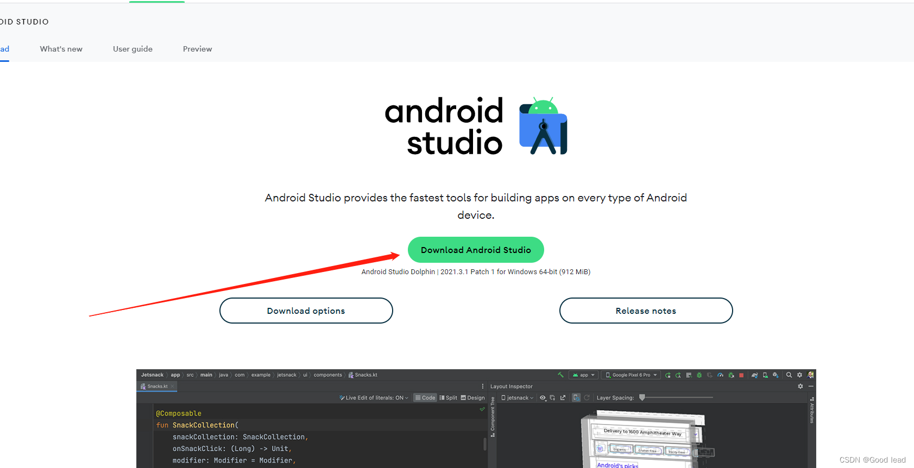Click the Profiler gauge icon
Viewport: 914px width, 468px height.
tap(720, 375)
